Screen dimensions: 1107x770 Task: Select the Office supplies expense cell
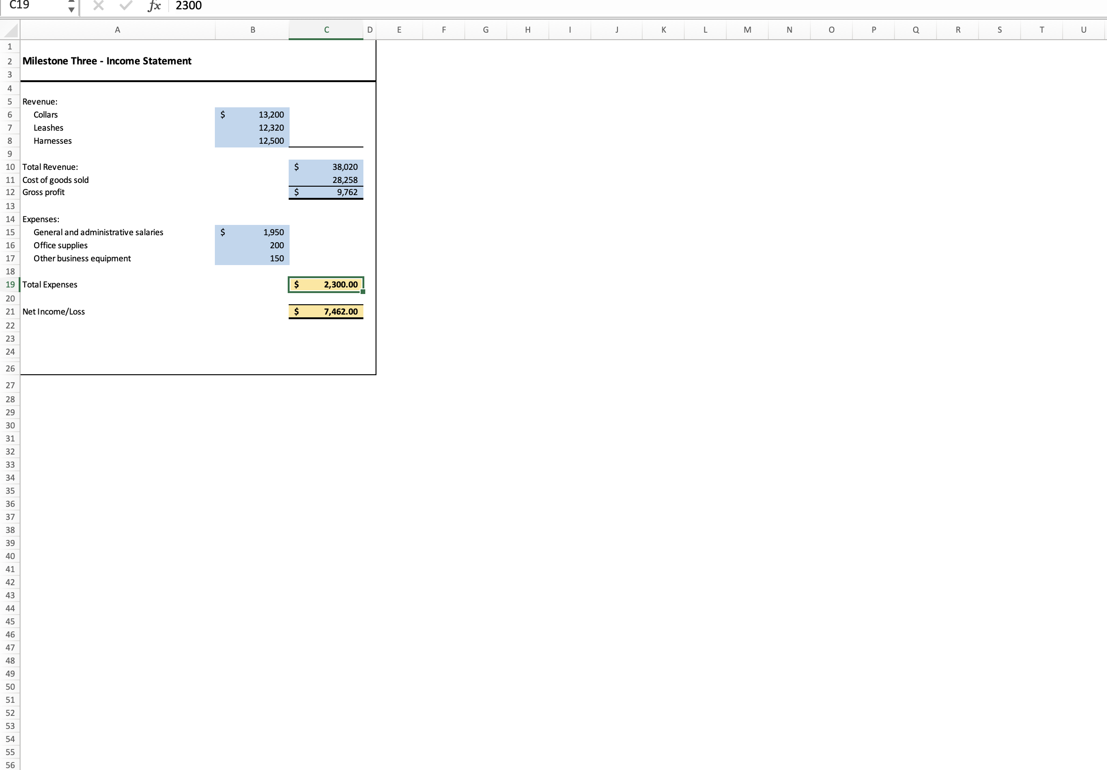click(252, 245)
